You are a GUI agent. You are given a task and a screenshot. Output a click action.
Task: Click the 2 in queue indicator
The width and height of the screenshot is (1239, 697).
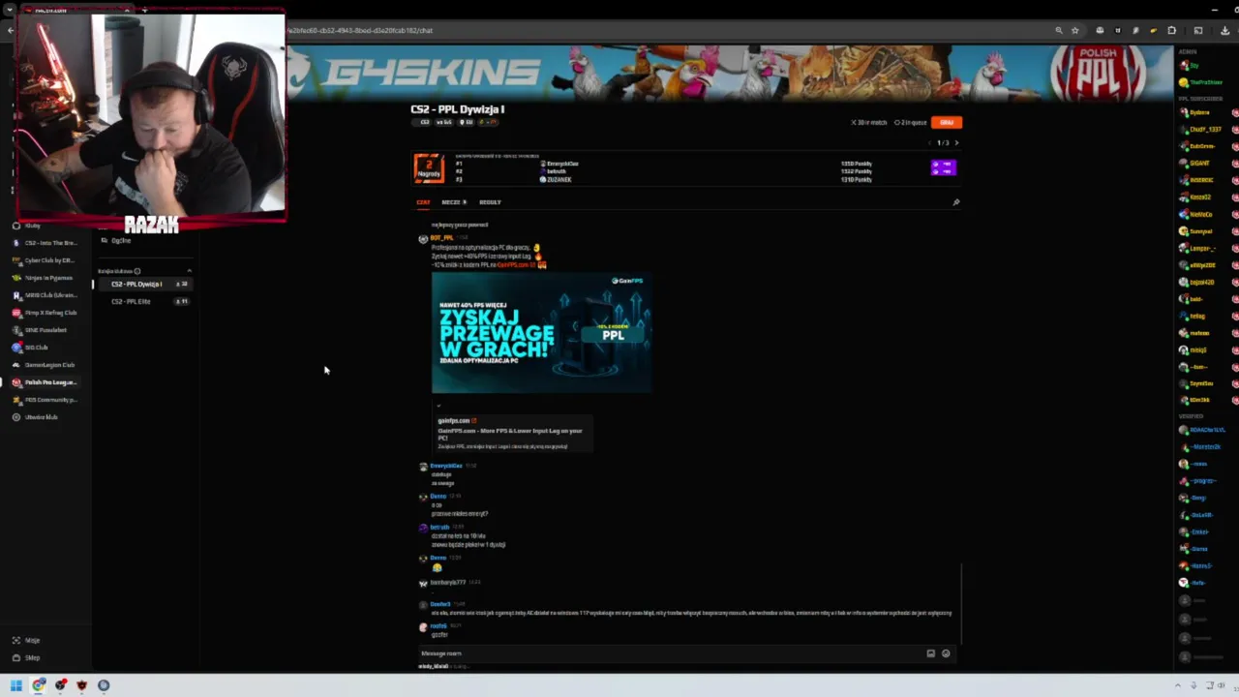click(x=910, y=122)
